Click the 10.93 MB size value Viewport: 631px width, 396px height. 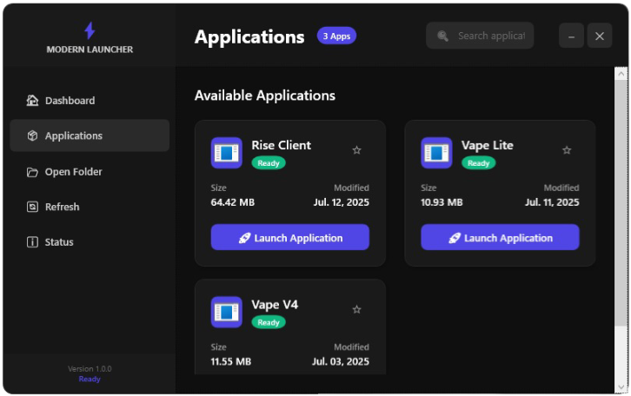[x=442, y=202]
